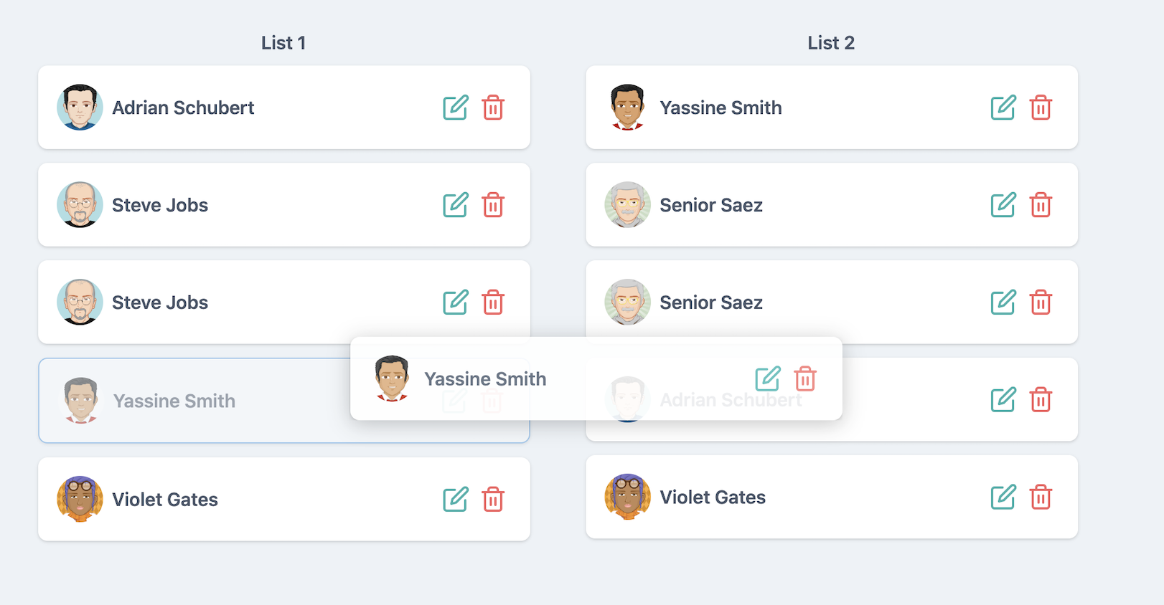
Task: Edit the Adrian Schubert entry in List 2
Action: [x=1003, y=399]
